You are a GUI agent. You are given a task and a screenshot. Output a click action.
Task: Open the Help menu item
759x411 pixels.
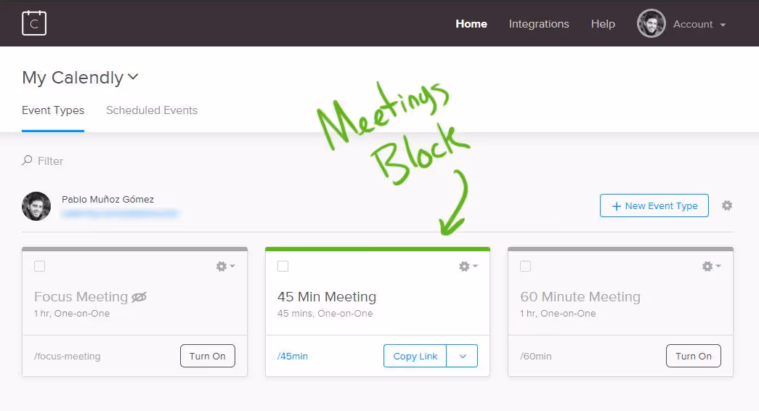pyautogui.click(x=603, y=24)
